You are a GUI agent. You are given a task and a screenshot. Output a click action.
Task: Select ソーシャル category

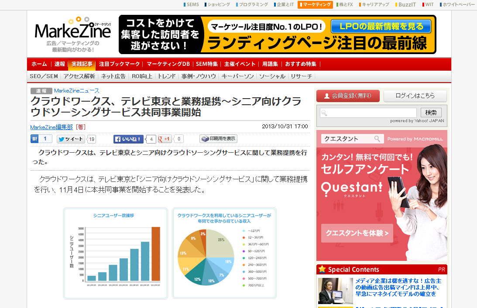272,76
